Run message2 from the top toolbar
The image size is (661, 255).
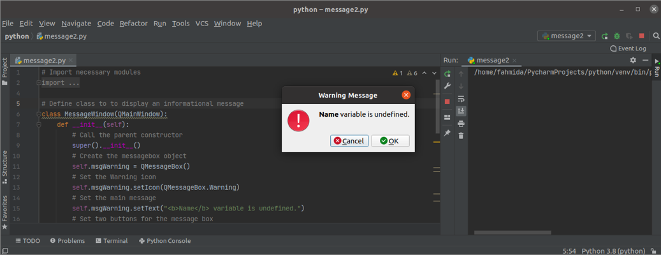[605, 36]
